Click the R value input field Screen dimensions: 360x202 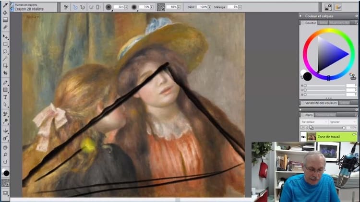tap(351, 85)
